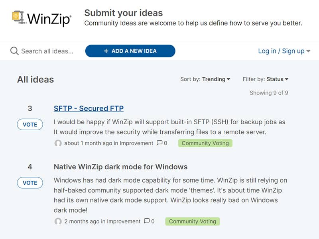The height and width of the screenshot is (239, 319).
Task: Select the Community Voting tag on dark mode idea
Action: (x=193, y=221)
